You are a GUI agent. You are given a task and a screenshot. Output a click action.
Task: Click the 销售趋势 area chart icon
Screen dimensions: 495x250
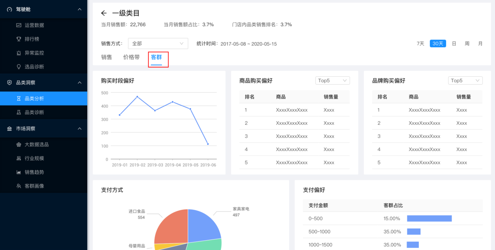click(19, 172)
